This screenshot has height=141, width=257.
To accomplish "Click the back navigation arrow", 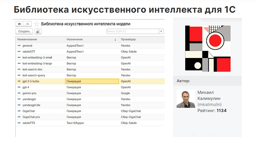I will pos(19,24).
